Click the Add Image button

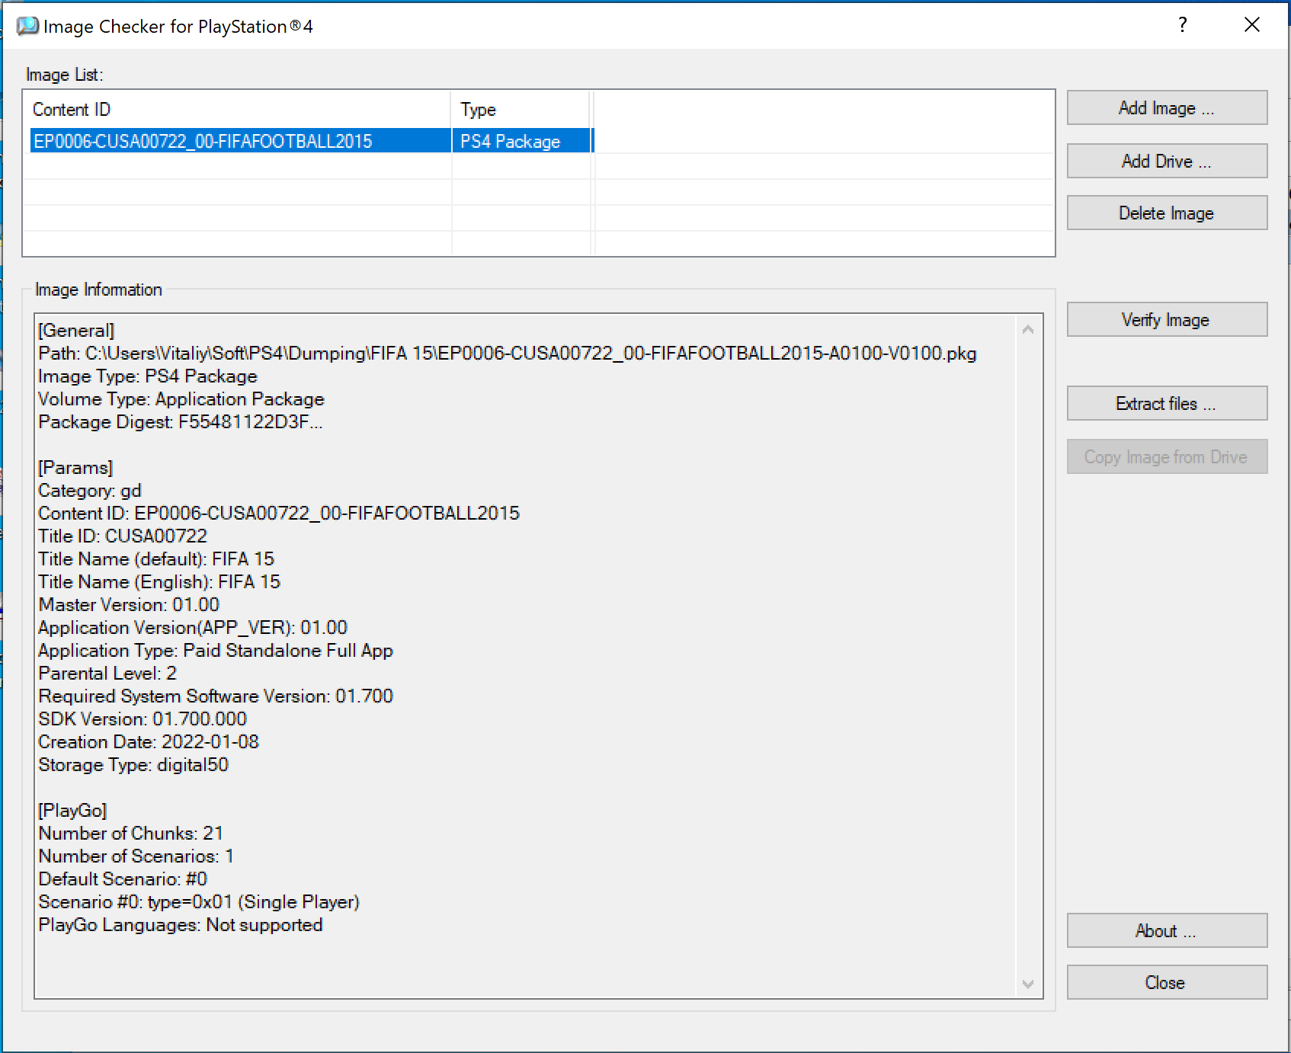pyautogui.click(x=1167, y=108)
